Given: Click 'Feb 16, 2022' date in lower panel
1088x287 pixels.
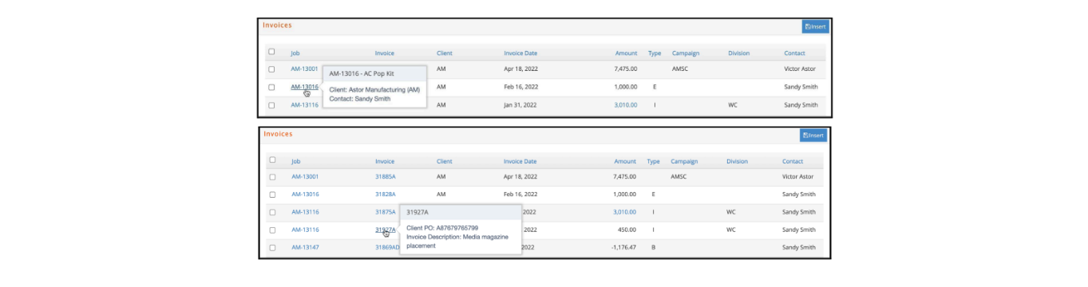Looking at the screenshot, I should coord(520,195).
